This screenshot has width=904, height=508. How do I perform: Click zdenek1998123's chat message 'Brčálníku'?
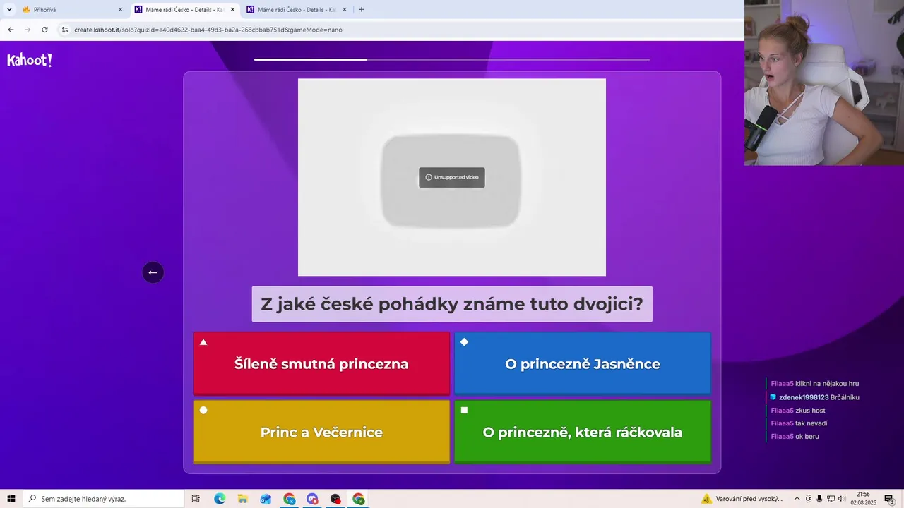click(x=845, y=397)
